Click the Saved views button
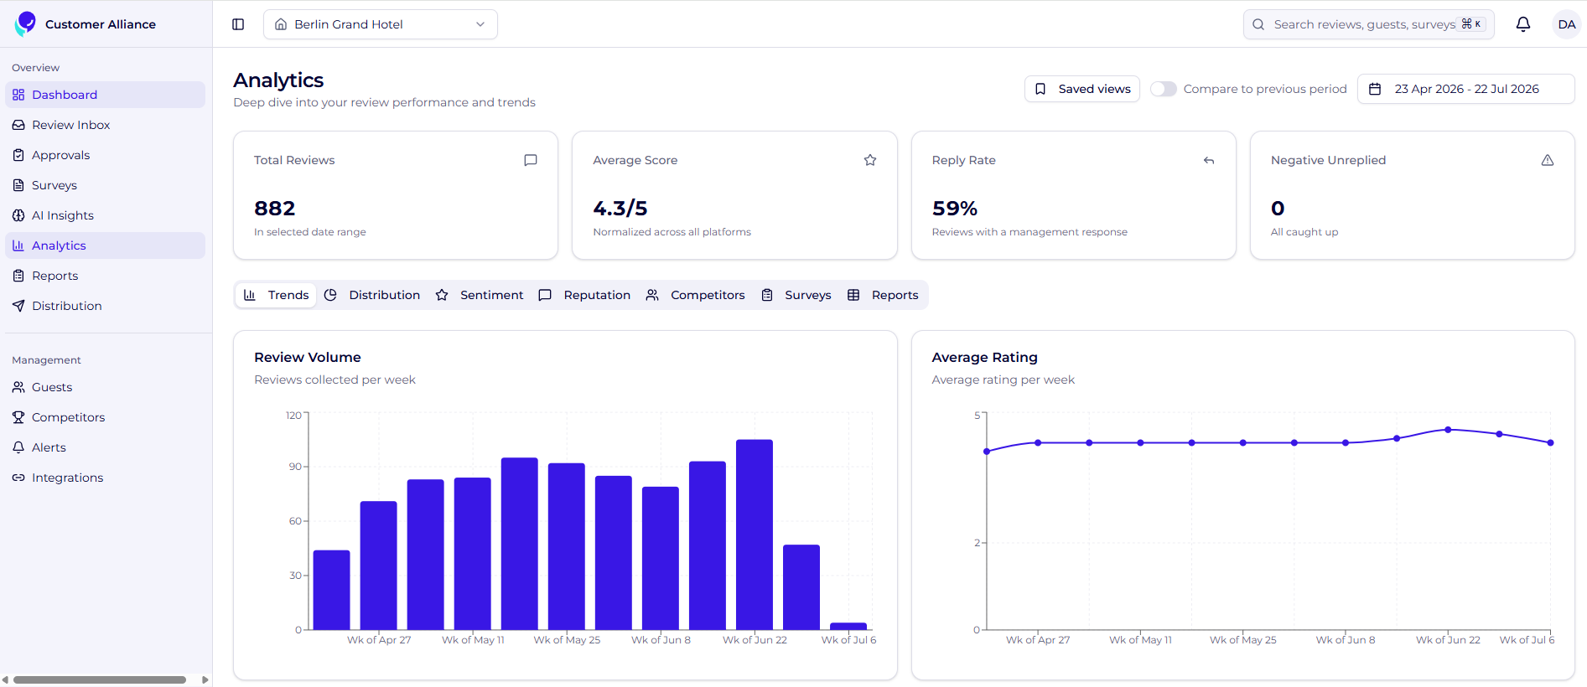The width and height of the screenshot is (1587, 687). (x=1082, y=89)
